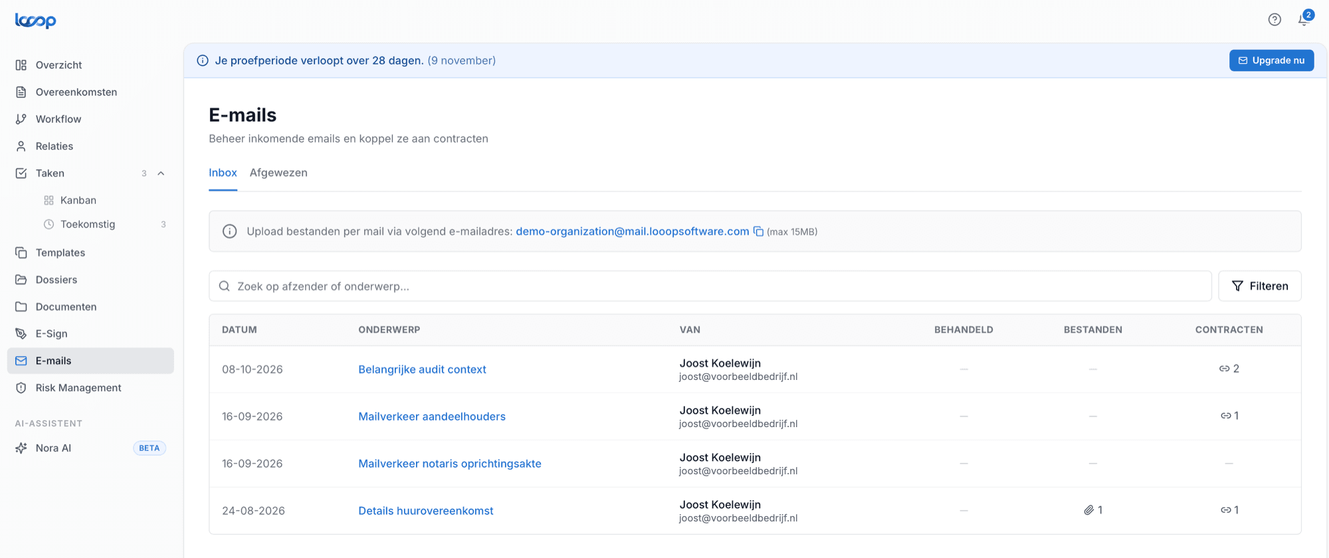Select the Inbox tab
Screen dimensions: 1329x558
[223, 173]
